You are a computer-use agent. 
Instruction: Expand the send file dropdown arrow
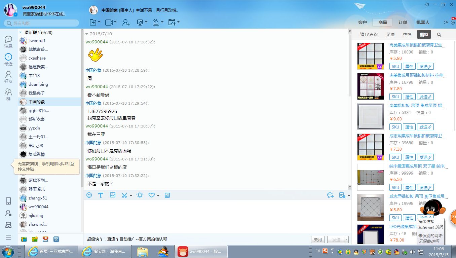click(99, 22)
